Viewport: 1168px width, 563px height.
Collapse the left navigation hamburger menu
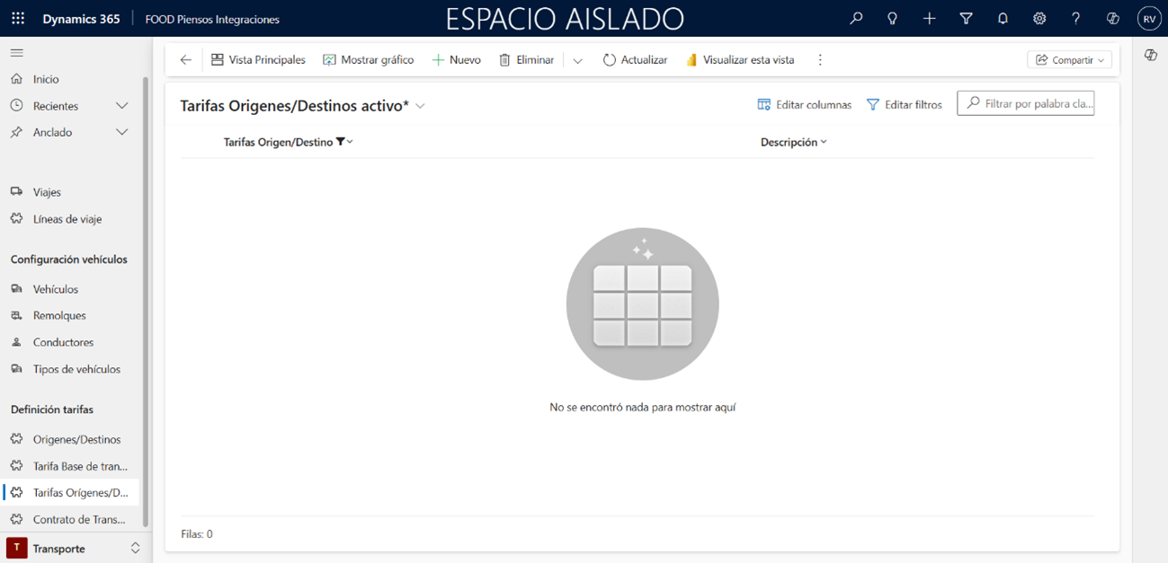(x=17, y=53)
